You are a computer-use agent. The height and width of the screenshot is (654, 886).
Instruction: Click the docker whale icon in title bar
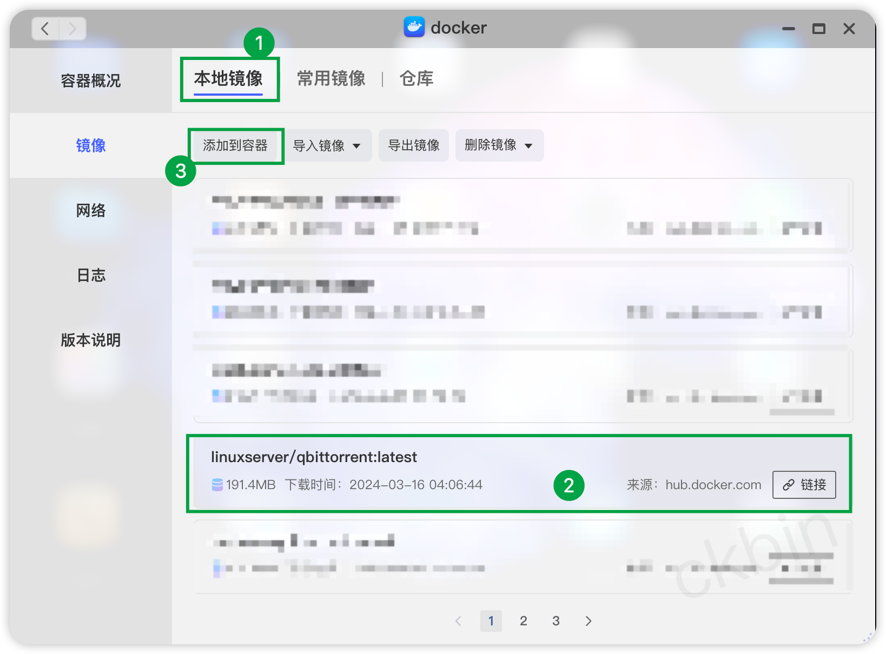point(414,27)
